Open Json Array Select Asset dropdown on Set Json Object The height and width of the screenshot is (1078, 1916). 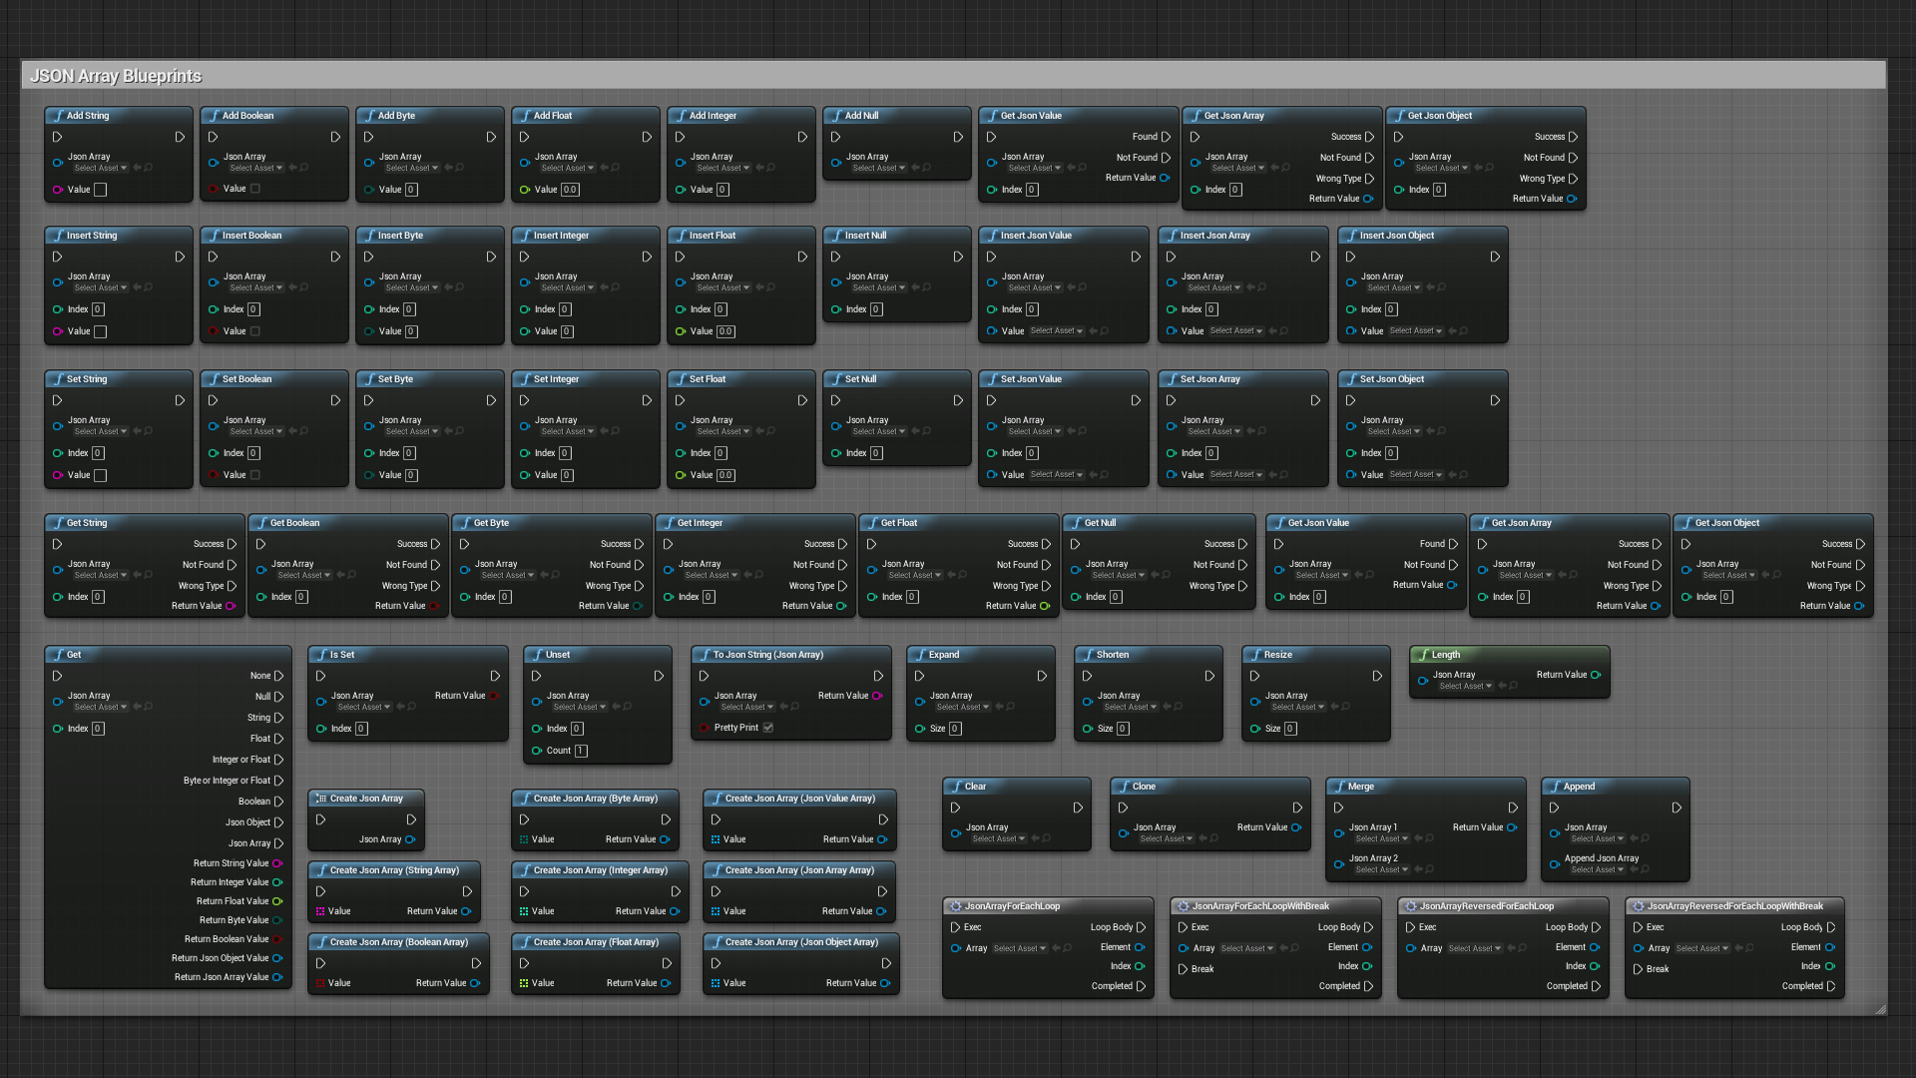click(x=1393, y=431)
